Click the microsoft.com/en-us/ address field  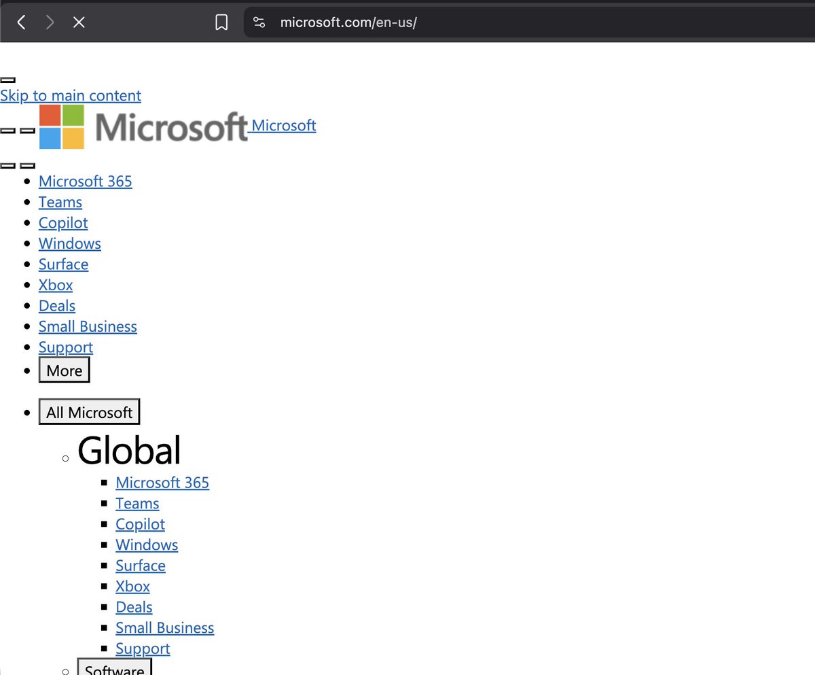[x=530, y=22]
